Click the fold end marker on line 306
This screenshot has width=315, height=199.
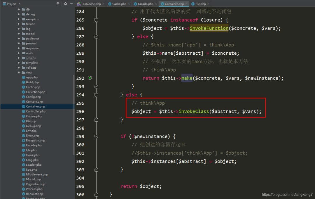pyautogui.click(x=96, y=195)
